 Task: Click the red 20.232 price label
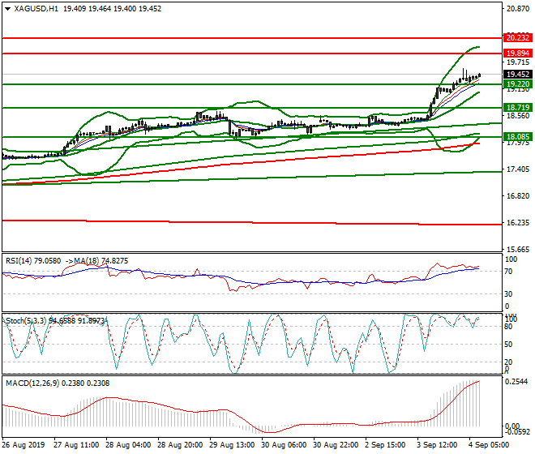pos(518,38)
